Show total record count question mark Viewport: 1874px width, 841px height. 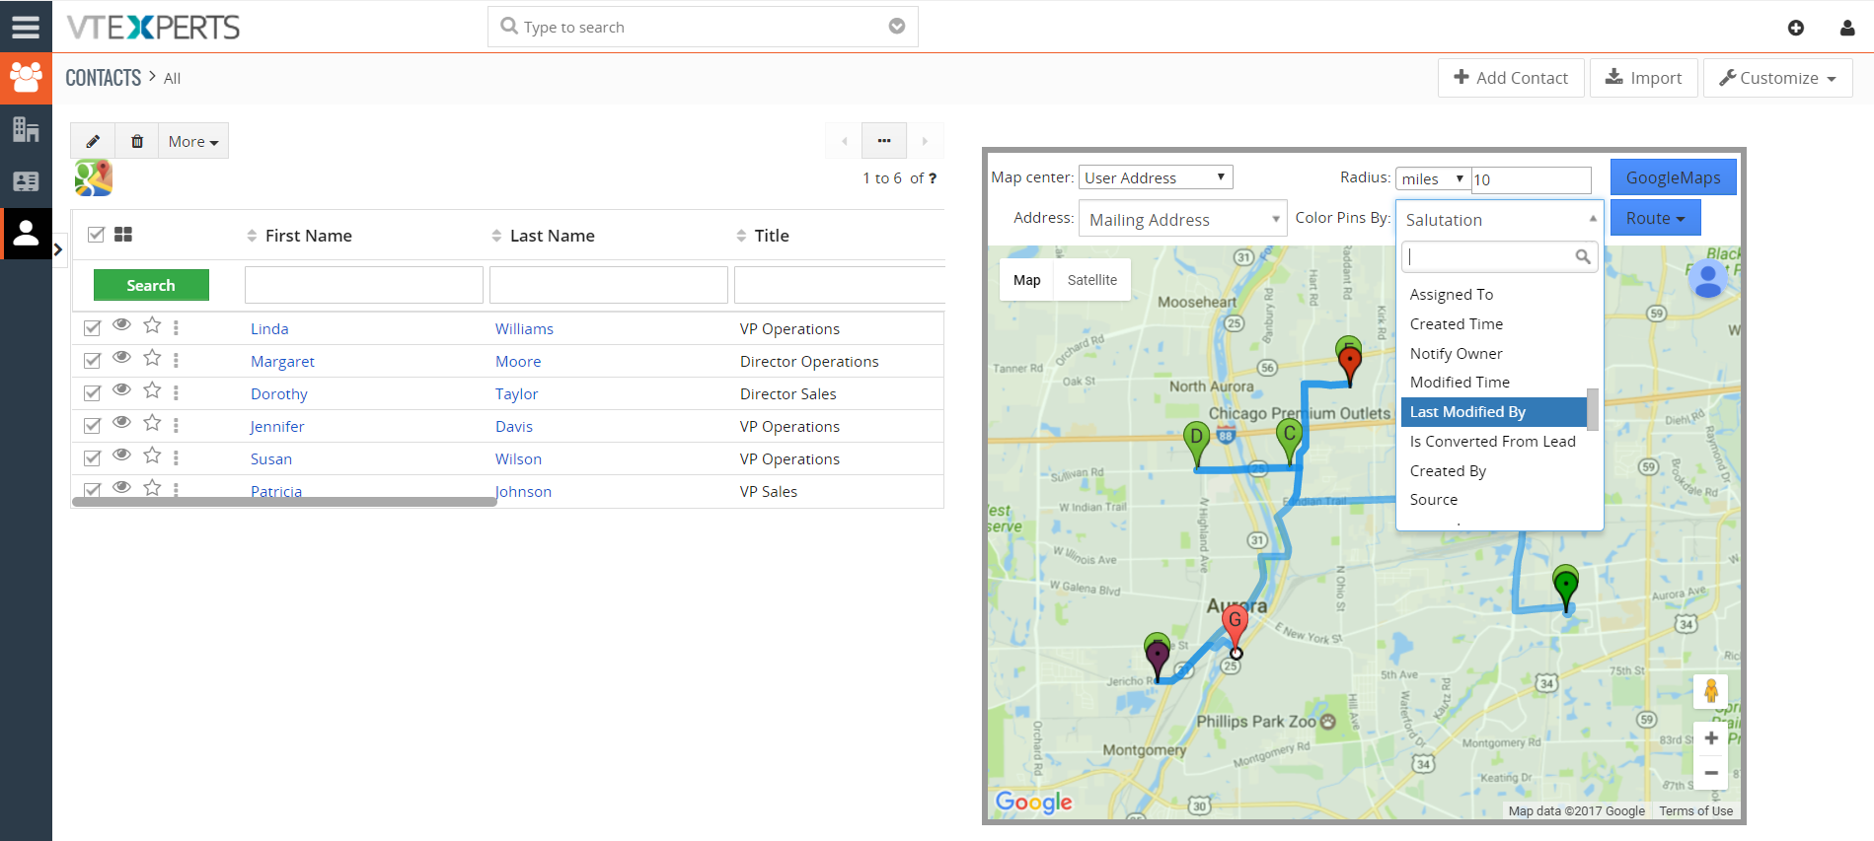[933, 178]
